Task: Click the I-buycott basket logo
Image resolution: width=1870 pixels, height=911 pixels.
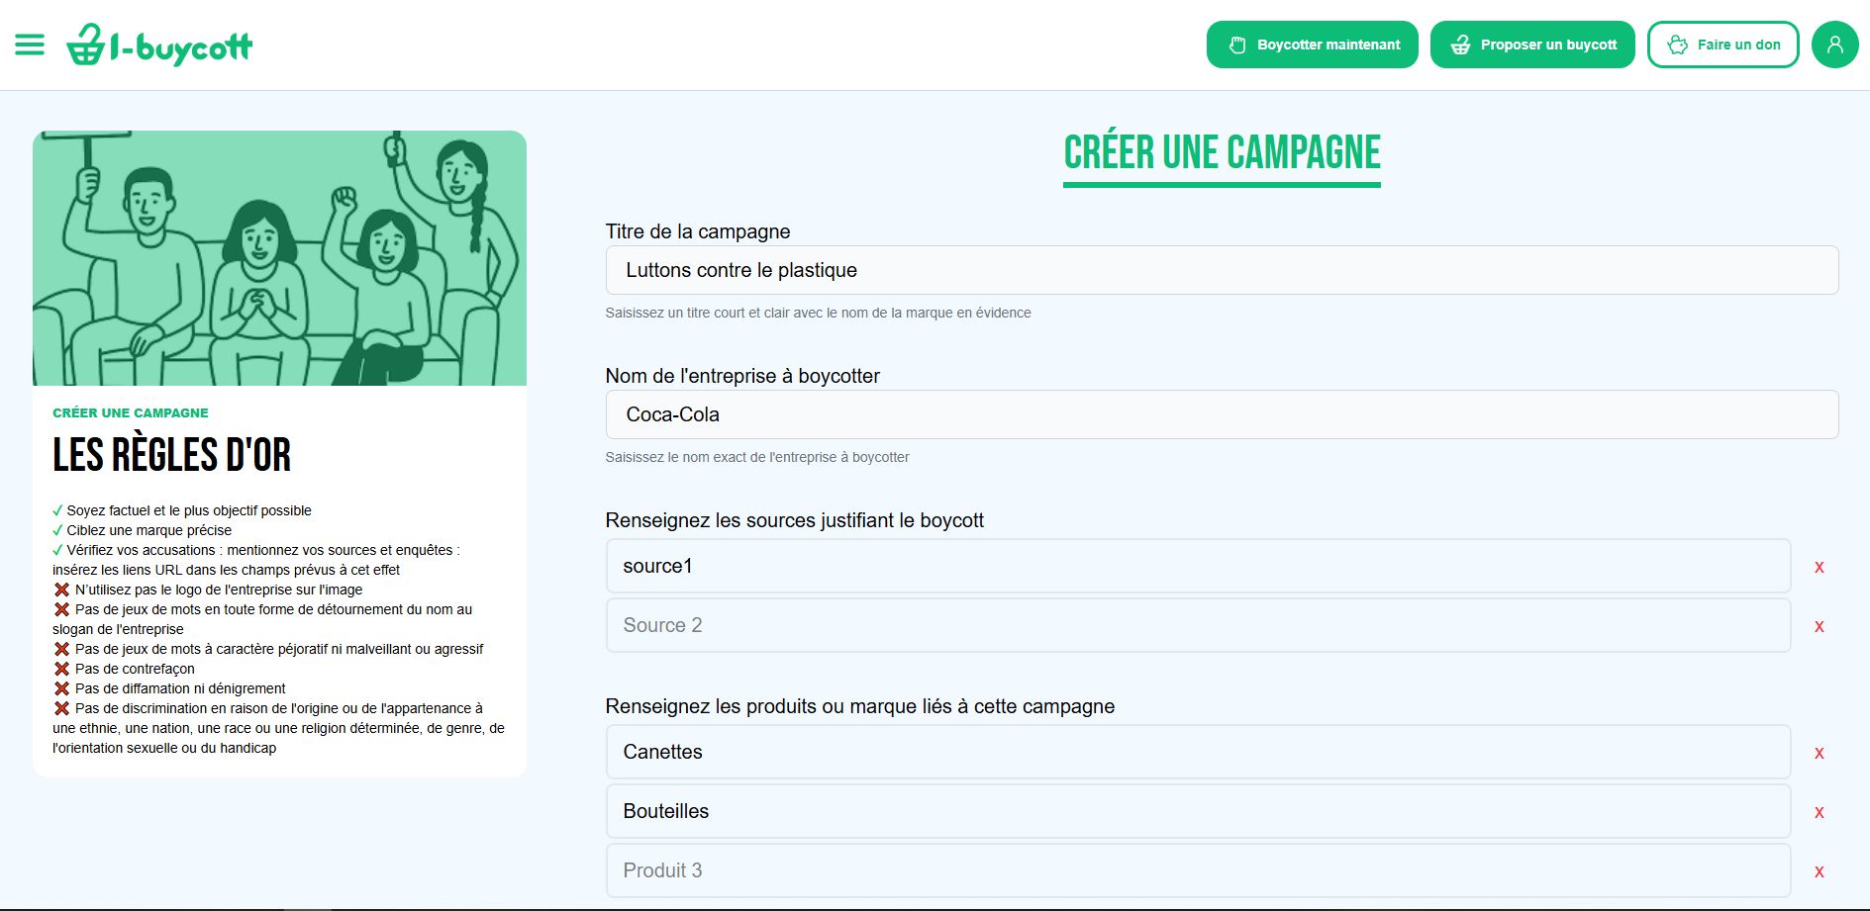Action: point(159,46)
